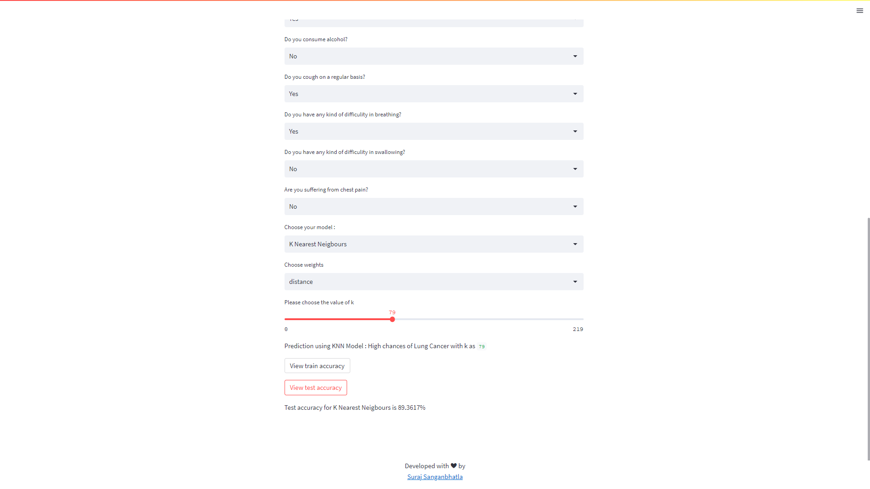Image resolution: width=870 pixels, height=489 pixels.
Task: Open the Suraj Sanganbhatla link
Action: pos(435,476)
